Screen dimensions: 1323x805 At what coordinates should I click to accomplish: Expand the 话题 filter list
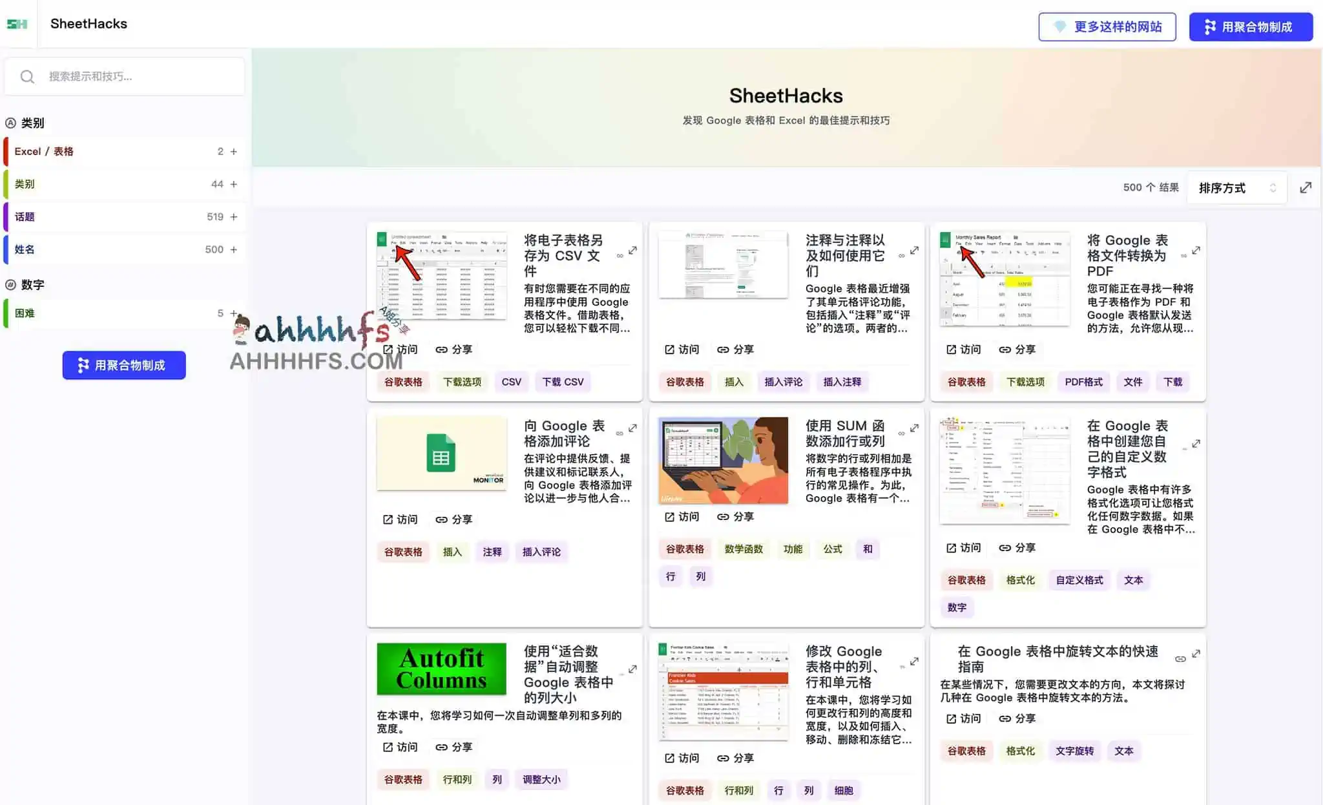pos(234,216)
